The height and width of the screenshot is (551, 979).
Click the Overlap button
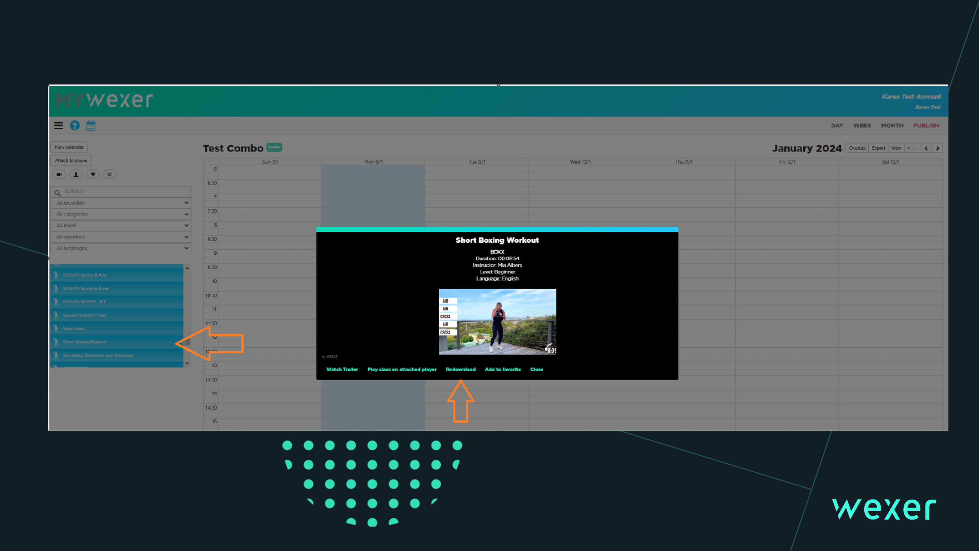click(x=857, y=148)
